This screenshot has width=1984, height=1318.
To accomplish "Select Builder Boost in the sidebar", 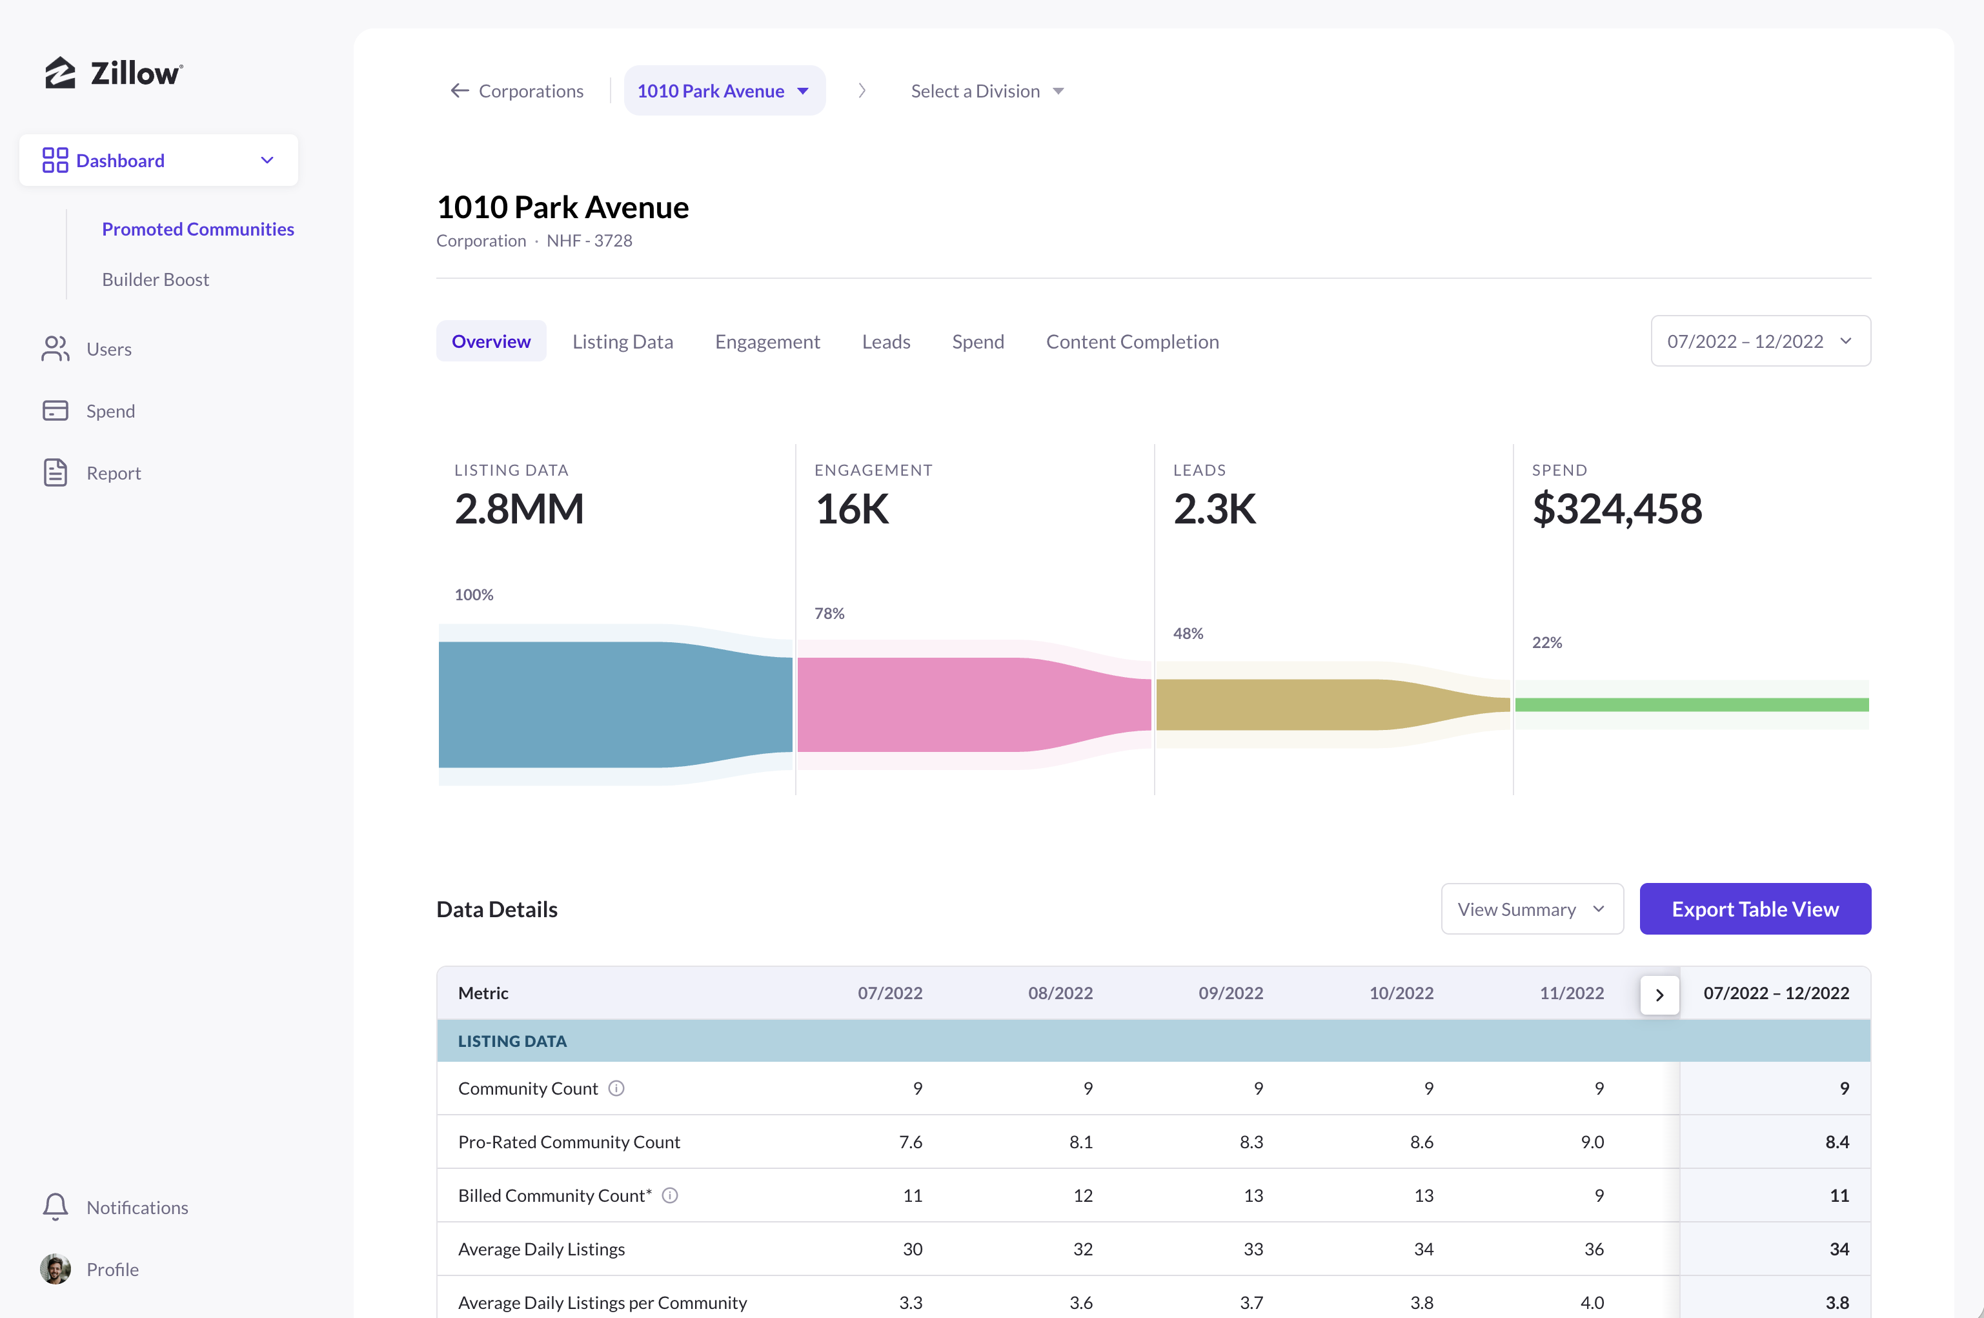I will coord(156,279).
